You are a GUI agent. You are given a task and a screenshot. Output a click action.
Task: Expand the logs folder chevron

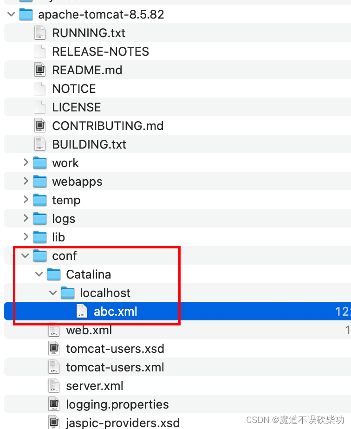(x=26, y=218)
